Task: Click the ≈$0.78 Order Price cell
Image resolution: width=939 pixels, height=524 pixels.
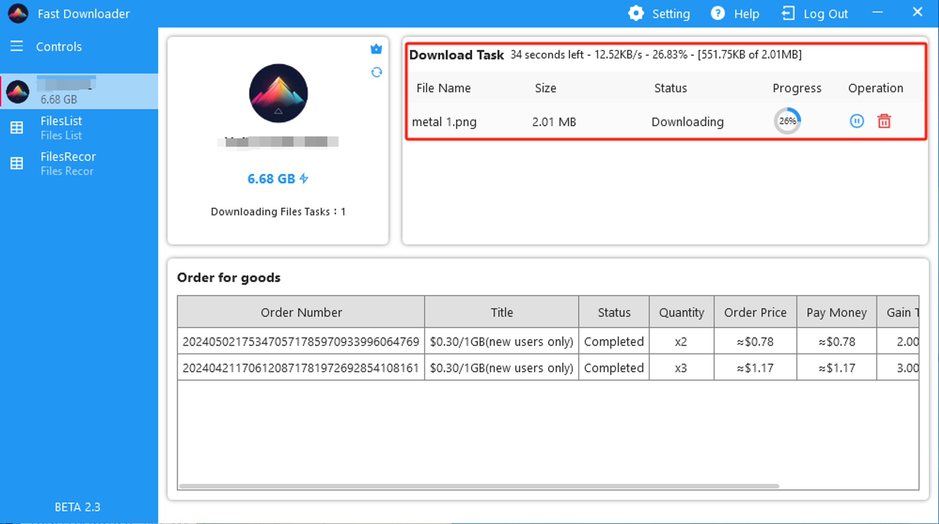Action: point(755,341)
